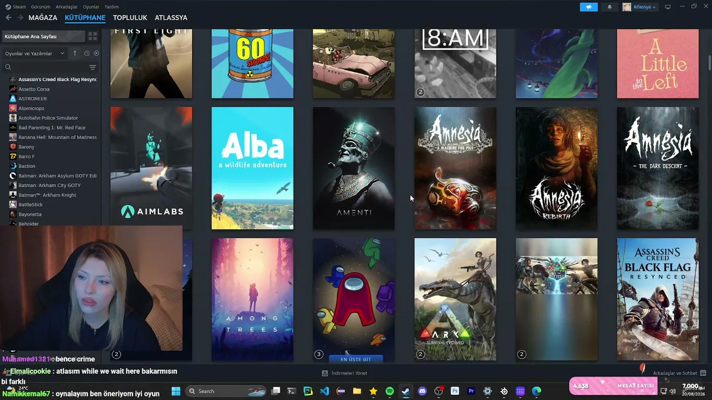This screenshot has width=712, height=400.
Task: Open the megaphone announcements button
Action: pos(589,7)
